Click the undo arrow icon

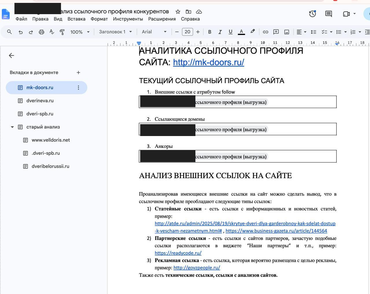pos(21,32)
